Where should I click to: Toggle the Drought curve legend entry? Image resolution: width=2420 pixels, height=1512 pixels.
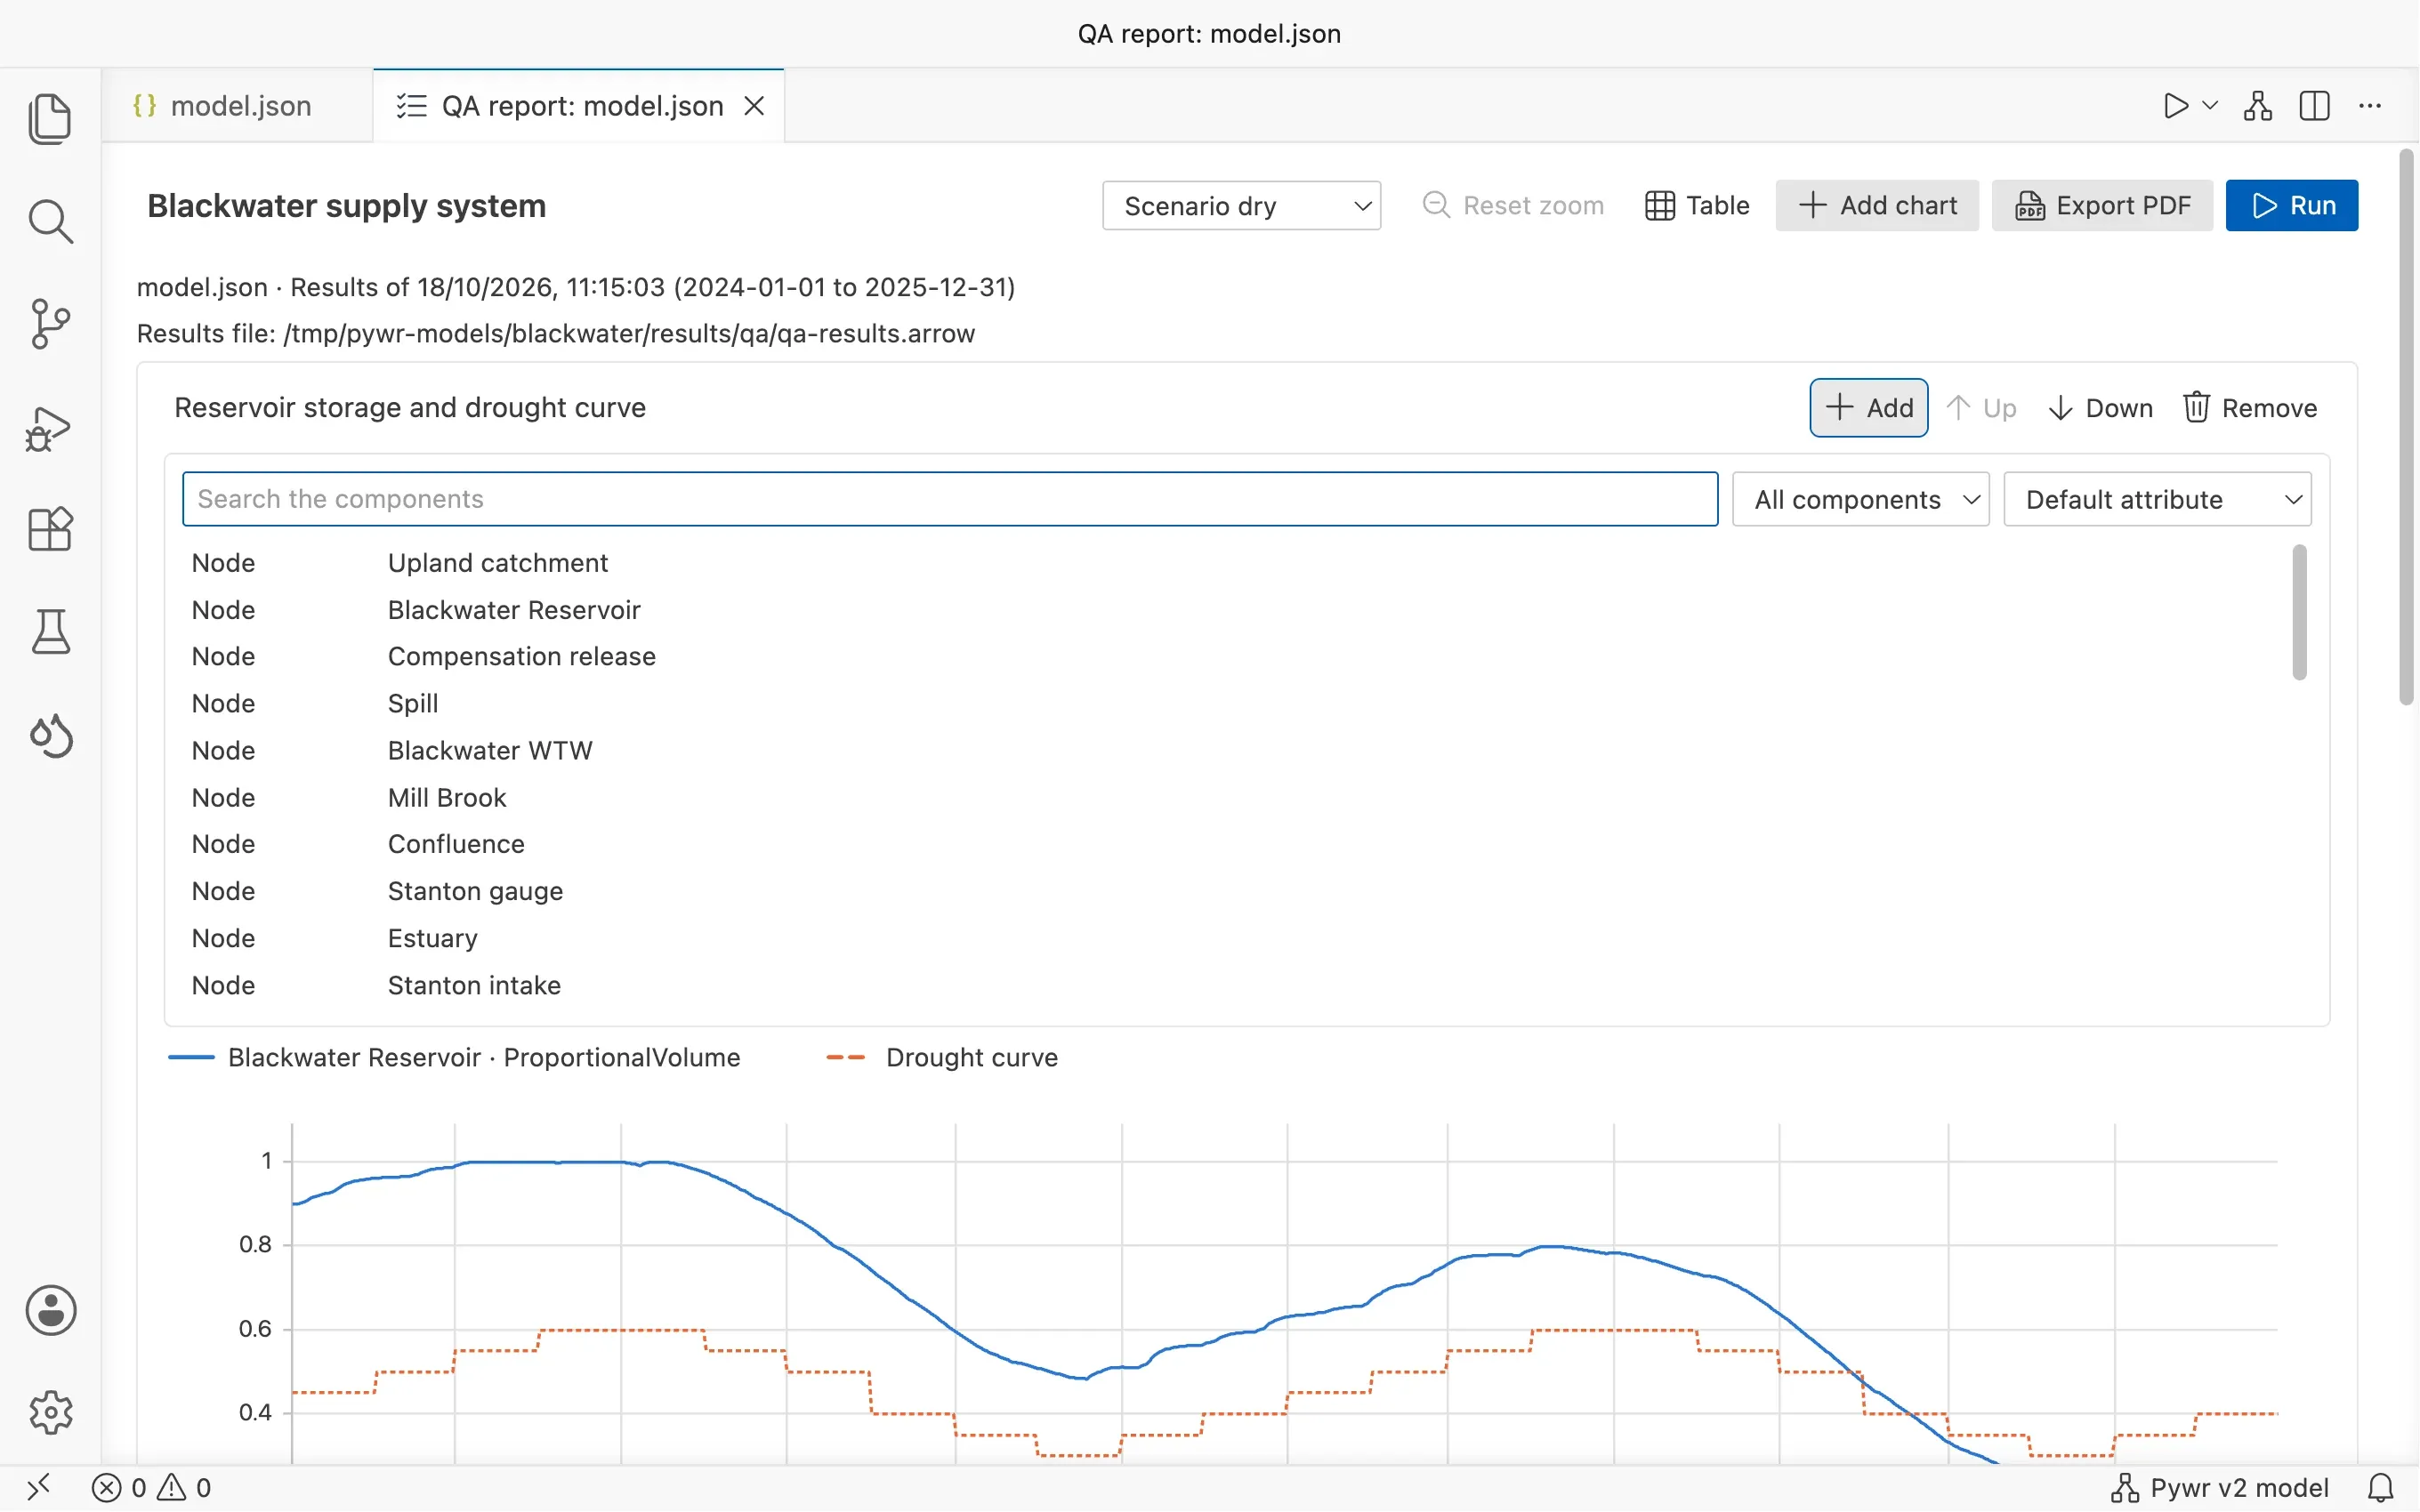tap(942, 1058)
